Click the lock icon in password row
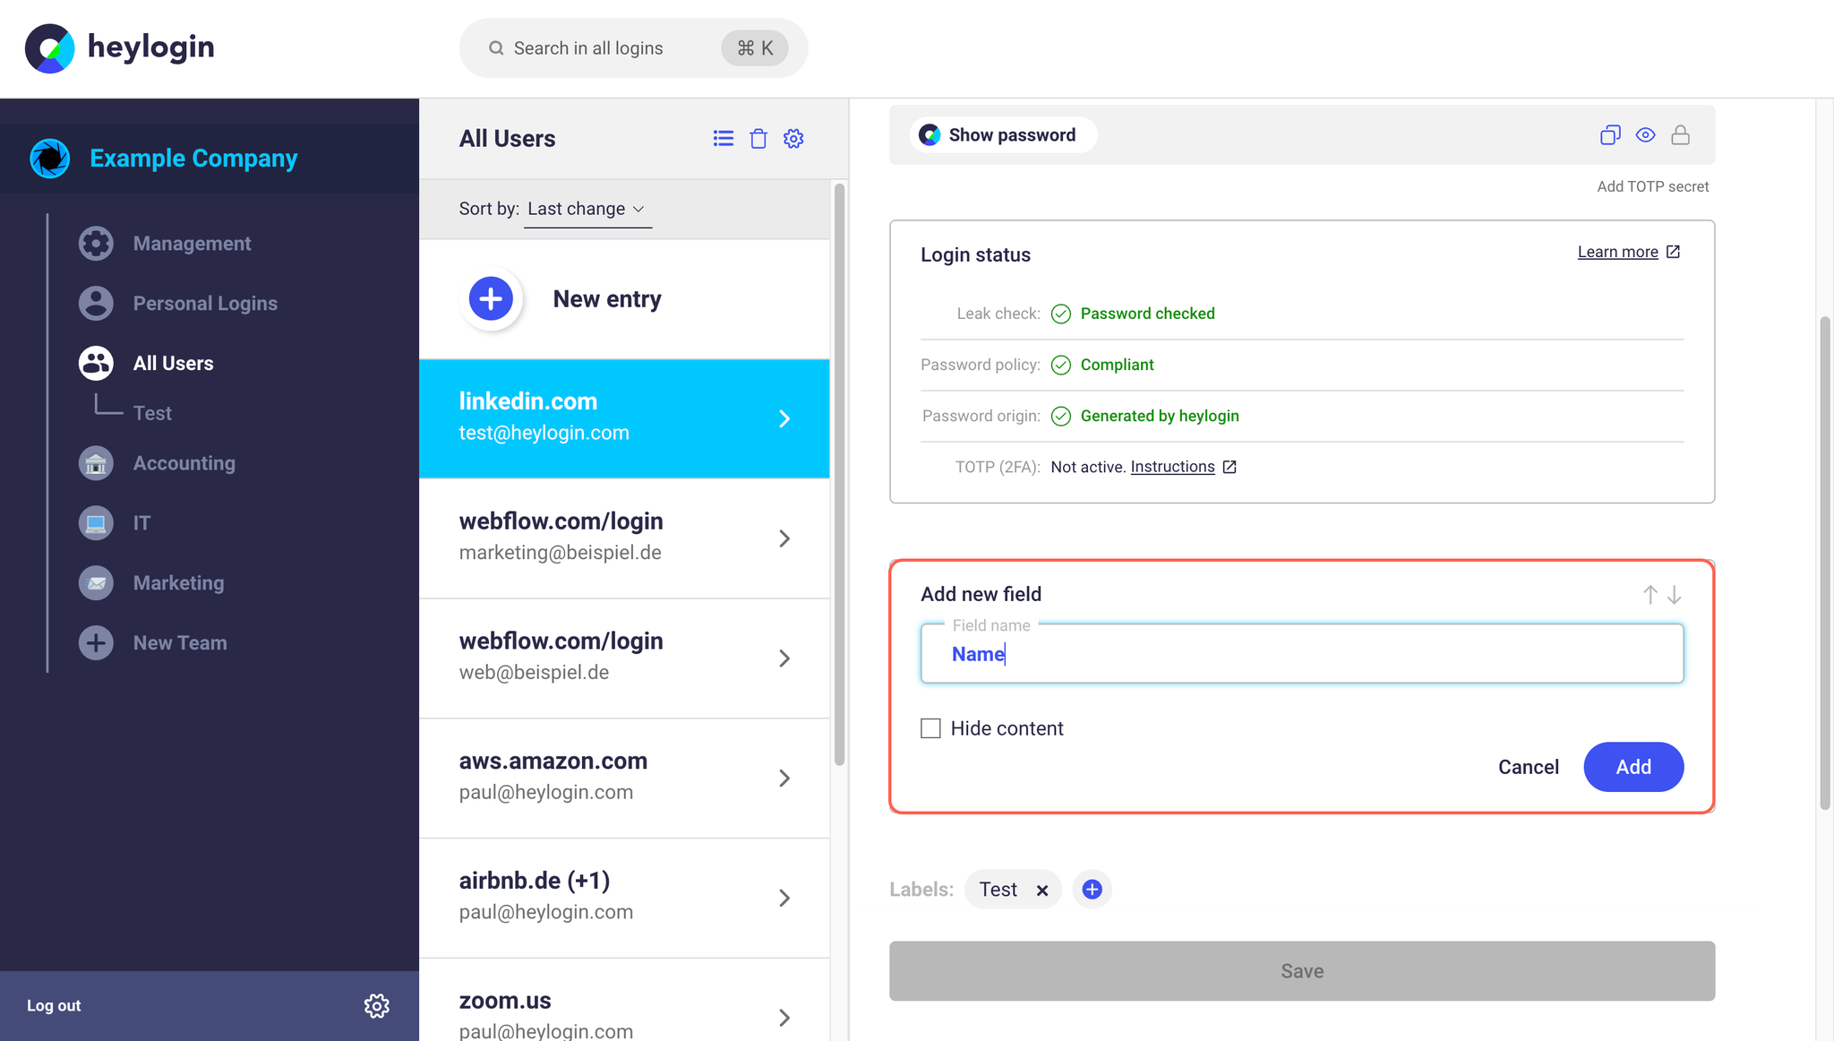This screenshot has width=1834, height=1041. 1681,135
